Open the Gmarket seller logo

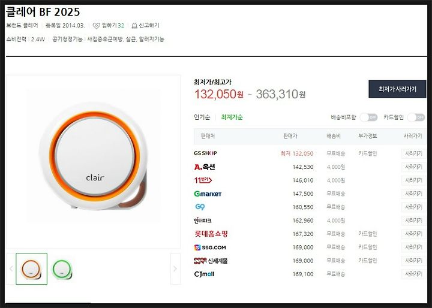click(208, 194)
